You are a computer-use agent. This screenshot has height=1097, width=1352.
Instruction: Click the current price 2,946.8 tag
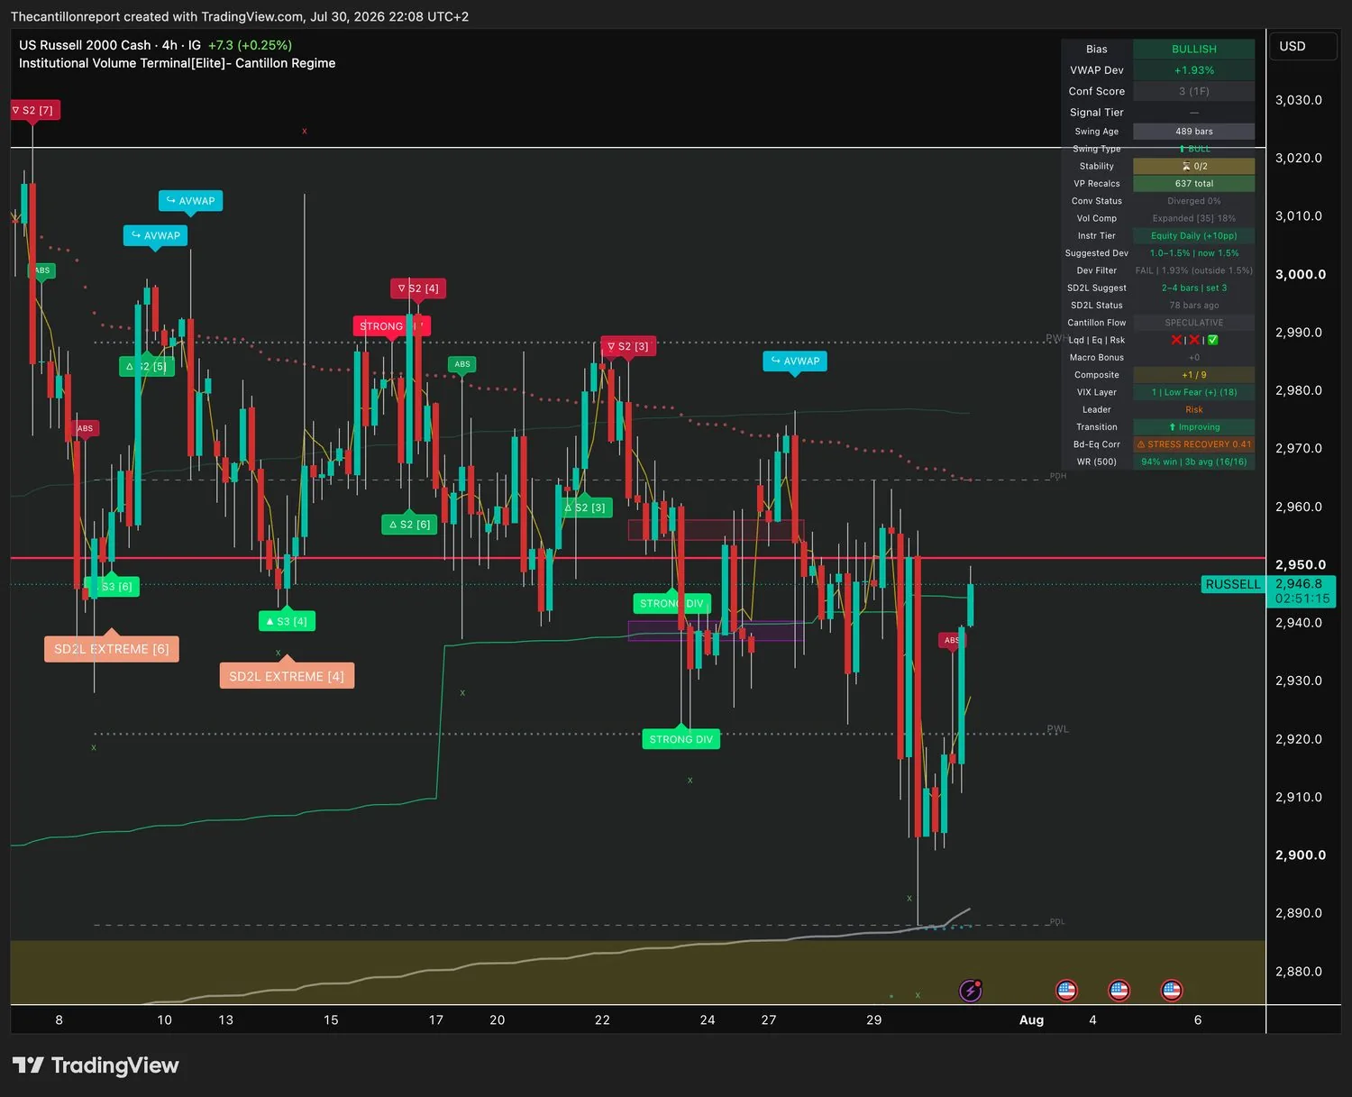(x=1302, y=591)
